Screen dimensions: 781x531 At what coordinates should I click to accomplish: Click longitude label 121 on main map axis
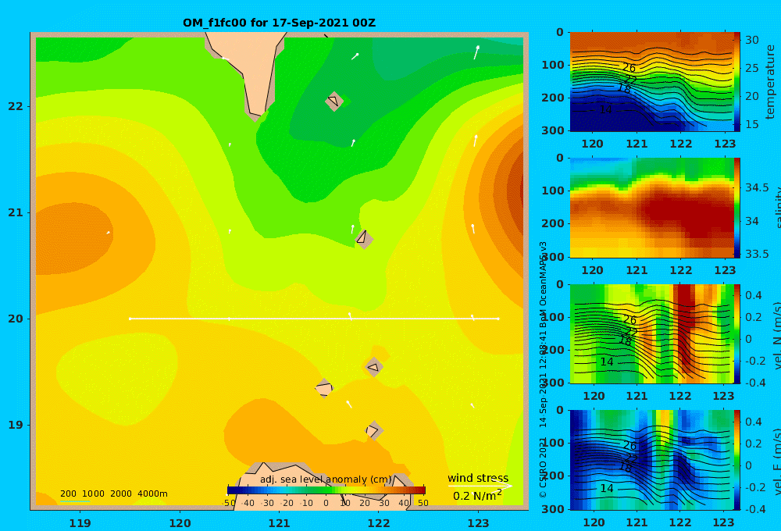coord(279,523)
